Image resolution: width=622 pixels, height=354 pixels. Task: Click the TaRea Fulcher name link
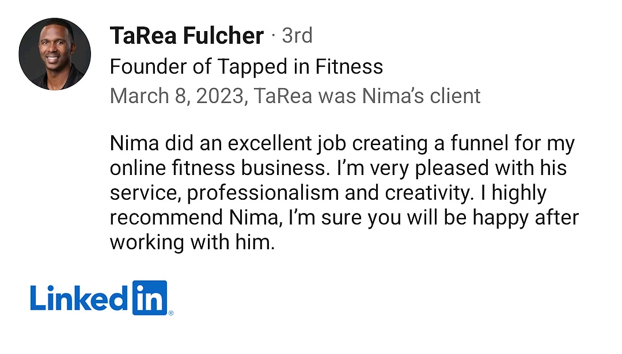187,36
